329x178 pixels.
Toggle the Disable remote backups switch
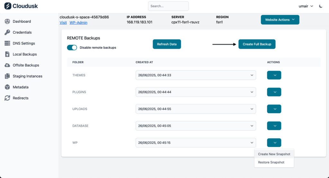(72, 47)
